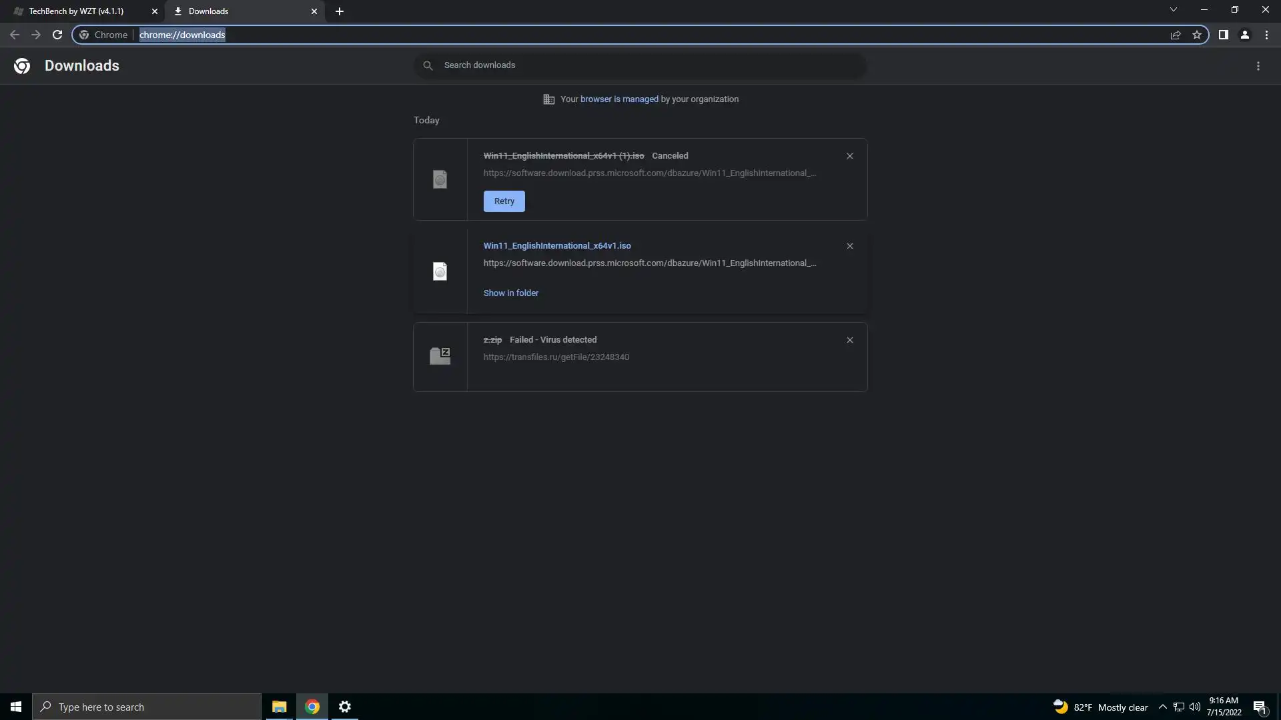
Task: Open Downloads page more actions menu
Action: (1258, 66)
